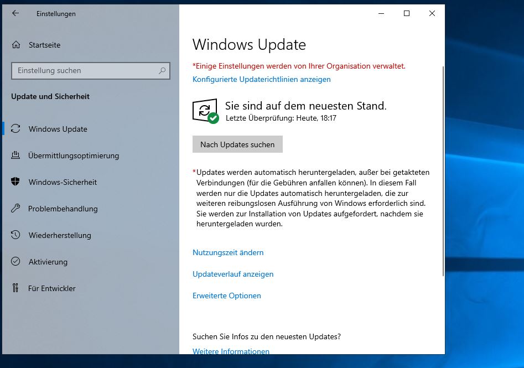The image size is (524, 368).
Task: Minimize the Einstellungen window
Action: [381, 13]
